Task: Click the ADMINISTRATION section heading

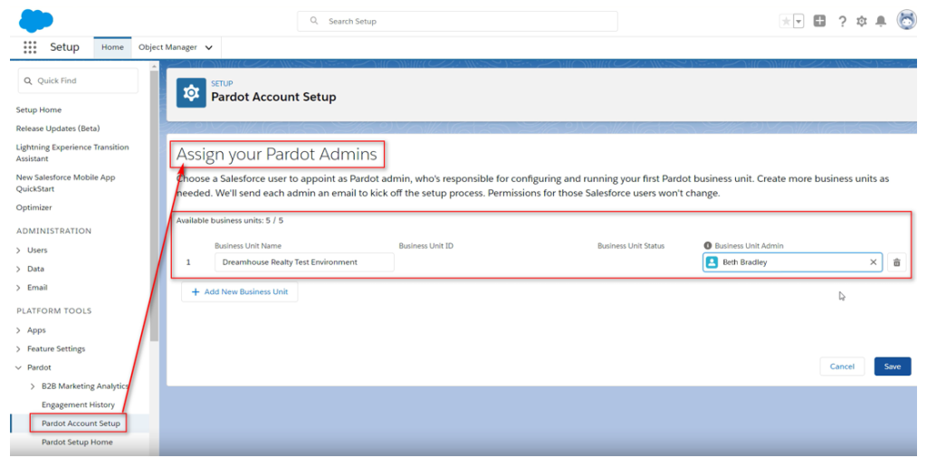Action: [53, 231]
